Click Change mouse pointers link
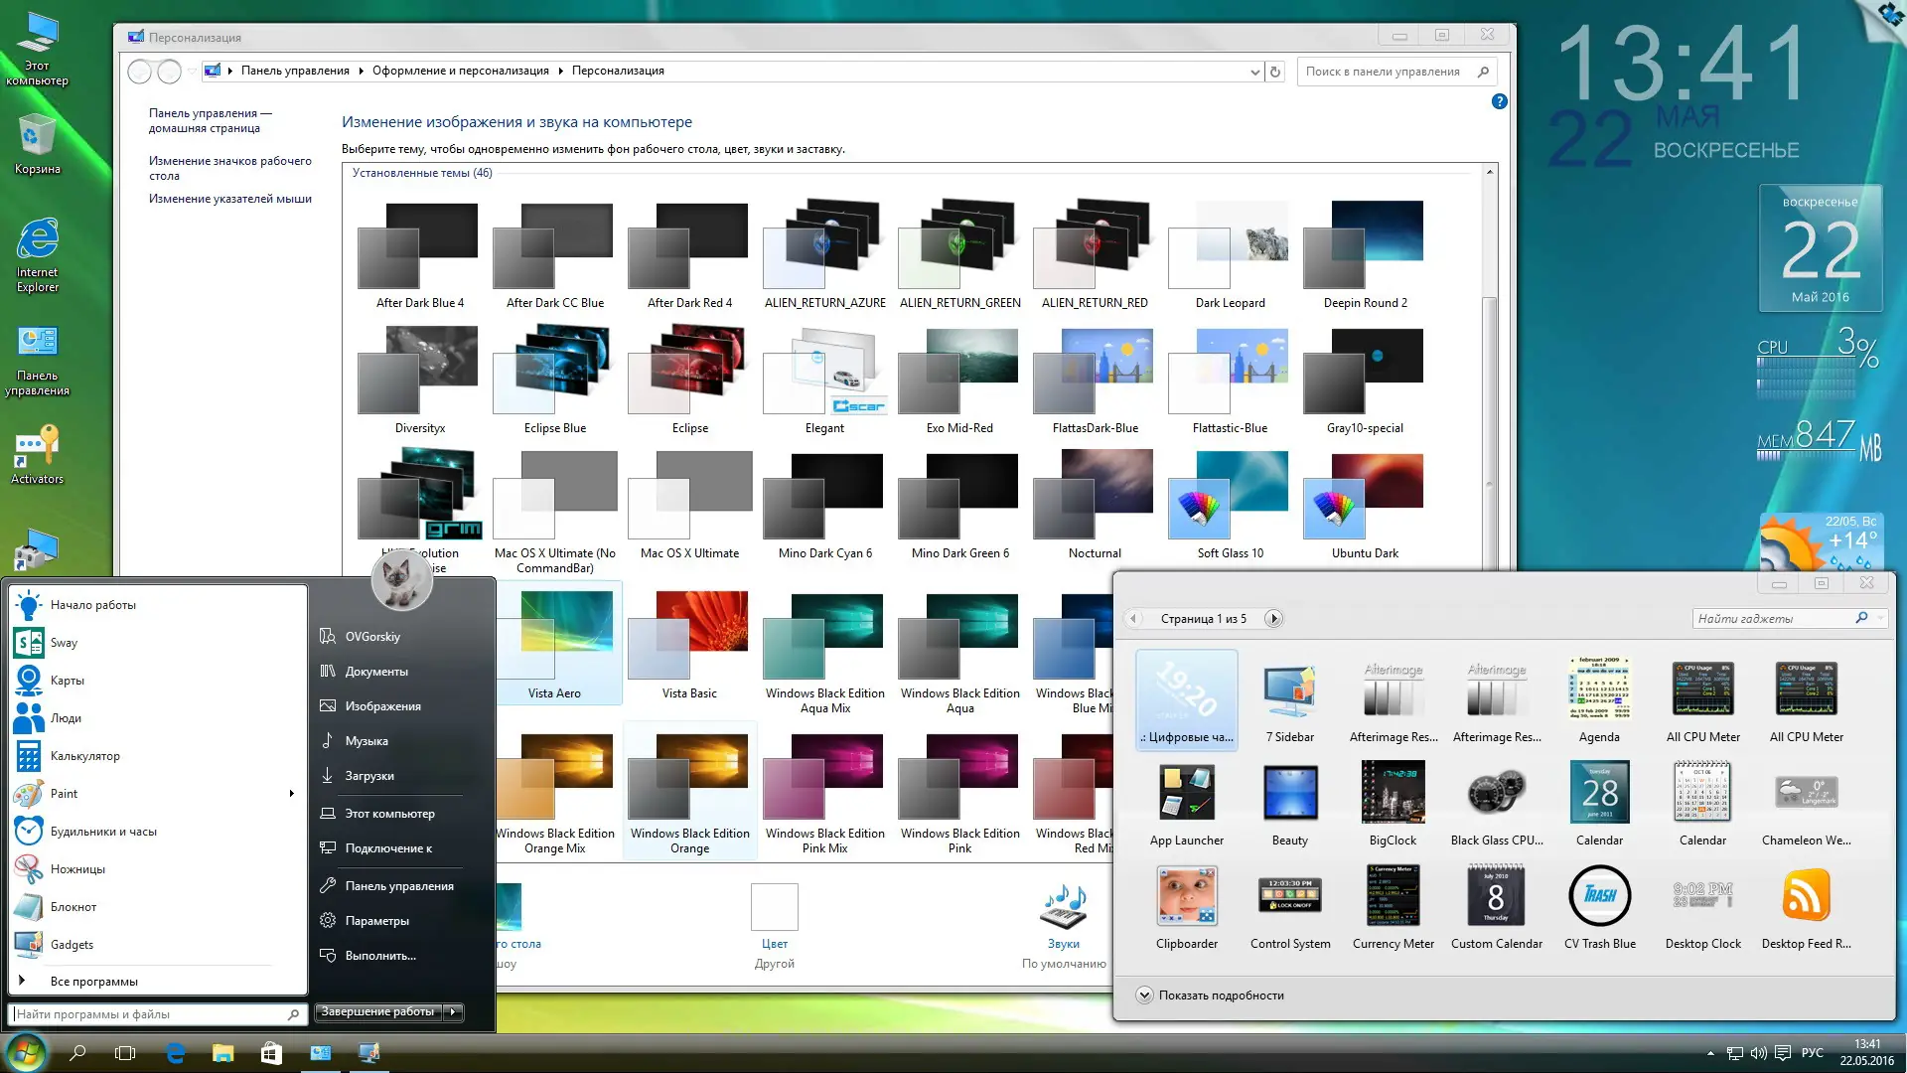 [229, 199]
